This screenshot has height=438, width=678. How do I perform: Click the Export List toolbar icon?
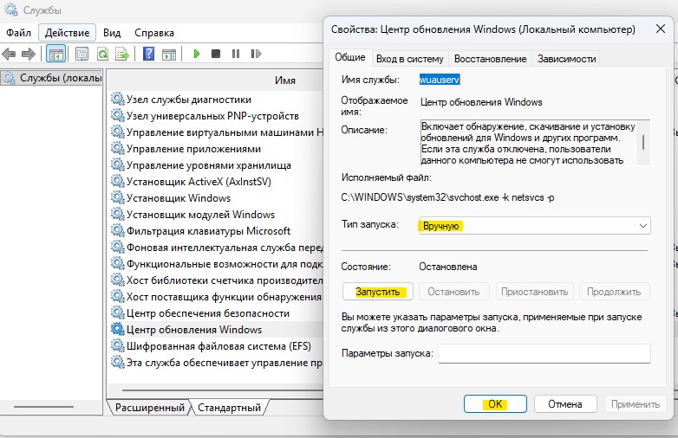(122, 54)
